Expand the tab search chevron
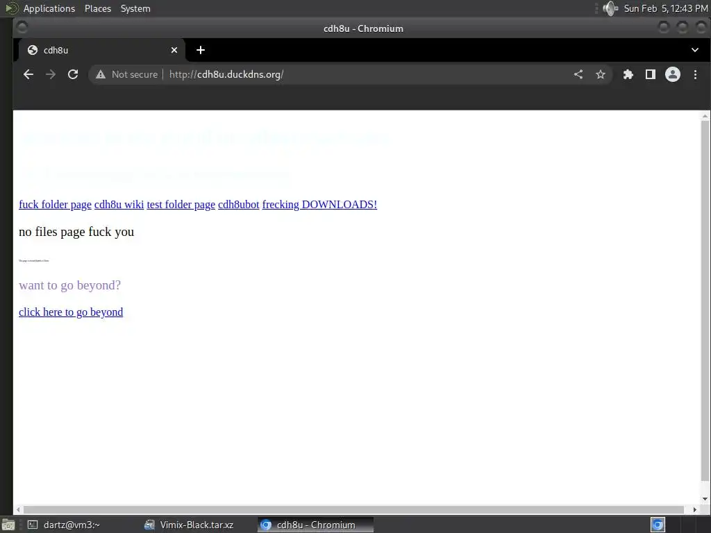The image size is (711, 533). click(694, 50)
